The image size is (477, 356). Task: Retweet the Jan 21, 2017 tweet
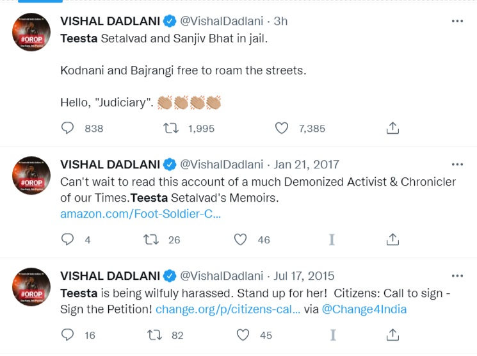[151, 239]
